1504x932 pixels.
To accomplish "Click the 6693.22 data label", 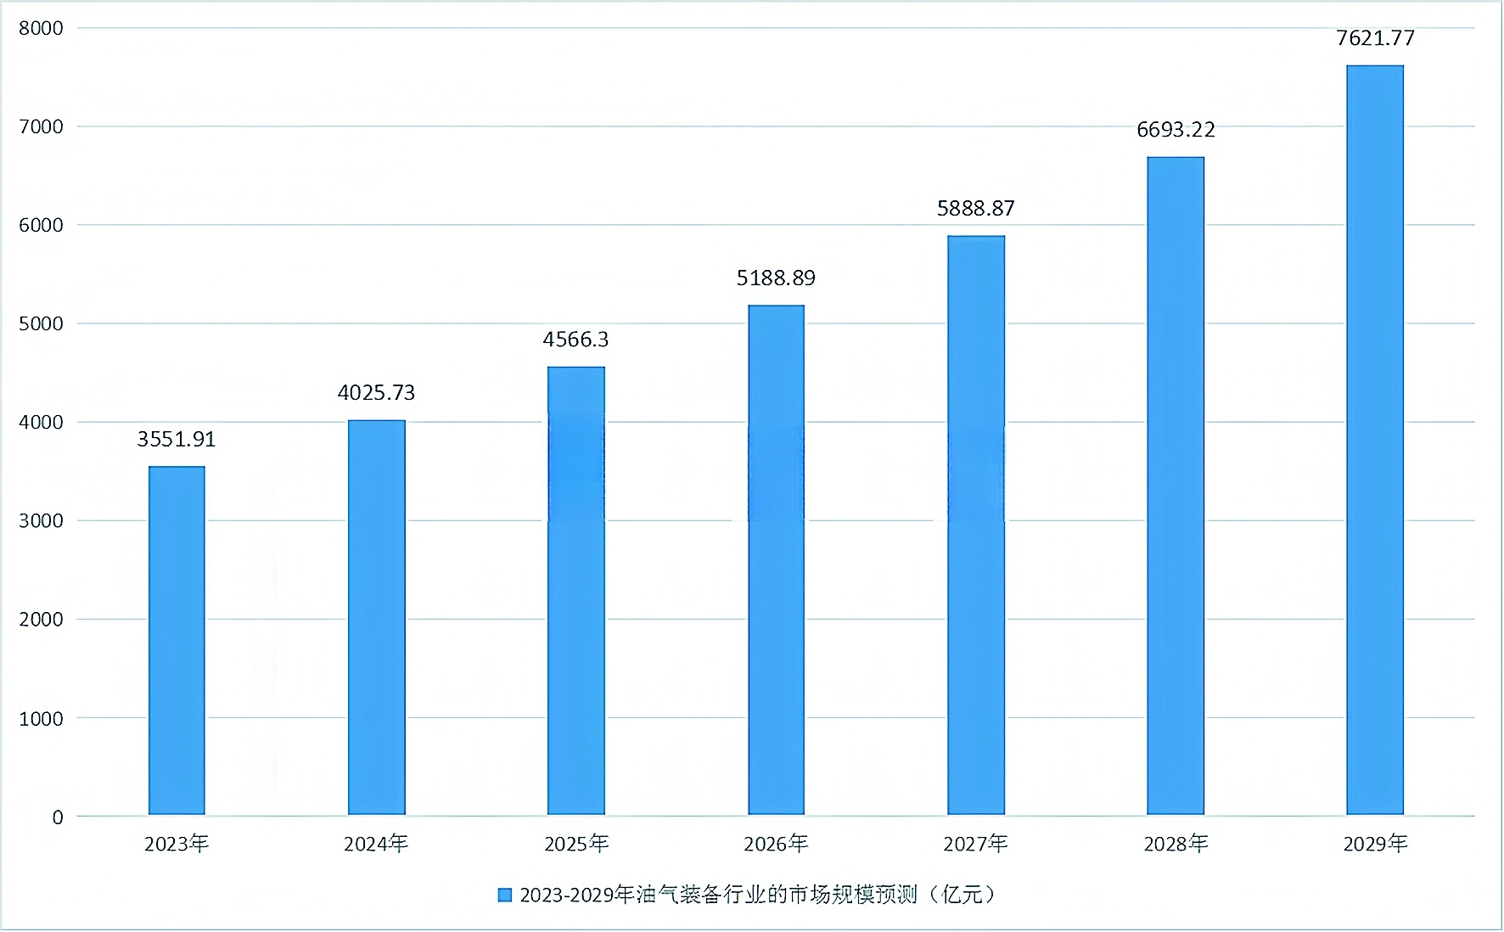I will click(1176, 130).
